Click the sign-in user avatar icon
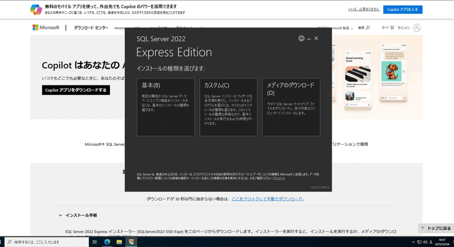 [x=417, y=28]
